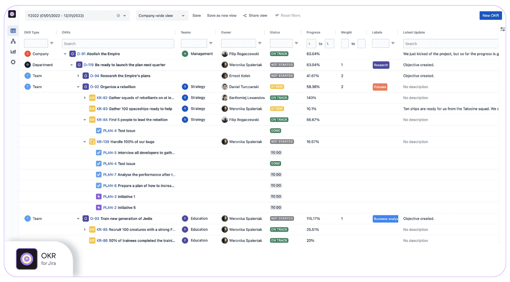Click the Status column filter icon
510x282 pixels.
point(296,43)
